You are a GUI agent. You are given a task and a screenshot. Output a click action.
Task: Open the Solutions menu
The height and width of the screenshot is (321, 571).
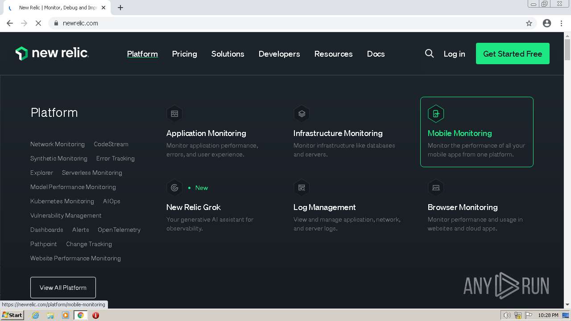(228, 53)
